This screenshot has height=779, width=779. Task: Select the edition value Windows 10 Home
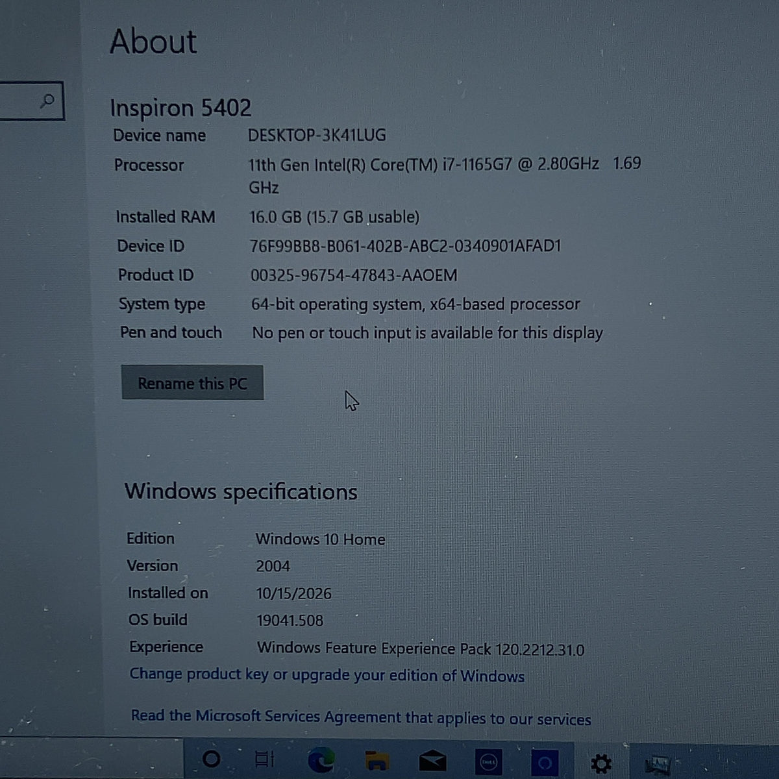(x=320, y=539)
